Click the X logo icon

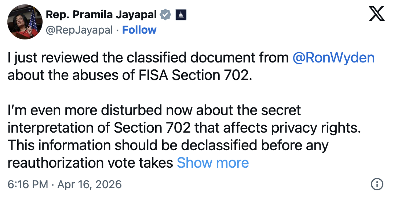[x=376, y=14]
